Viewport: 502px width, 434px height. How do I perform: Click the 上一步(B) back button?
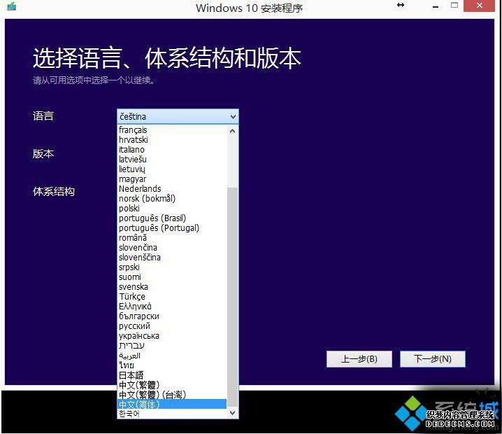tap(359, 359)
